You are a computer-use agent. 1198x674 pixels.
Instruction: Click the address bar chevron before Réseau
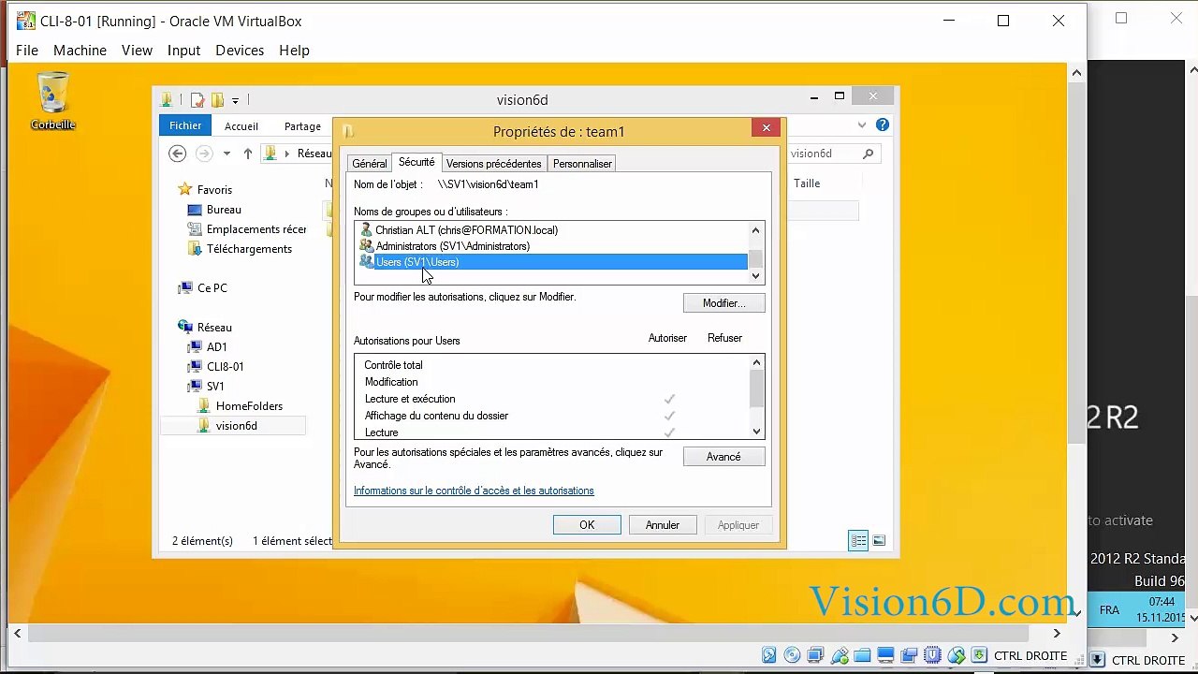pos(289,154)
